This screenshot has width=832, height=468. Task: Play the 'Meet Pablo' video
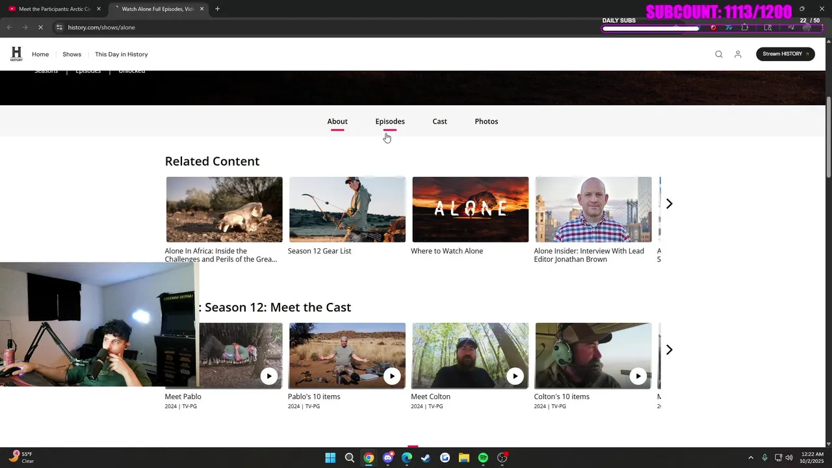click(269, 376)
